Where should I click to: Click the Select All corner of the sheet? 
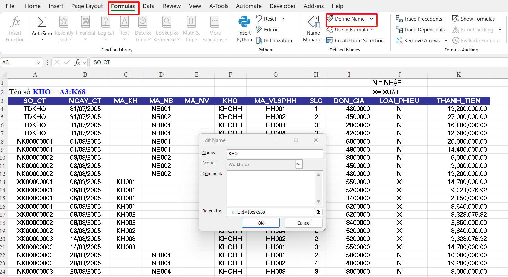click(4, 74)
